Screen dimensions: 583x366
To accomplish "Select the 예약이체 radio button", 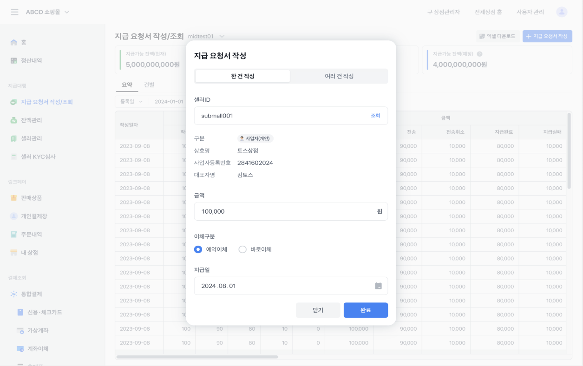I will (x=198, y=249).
